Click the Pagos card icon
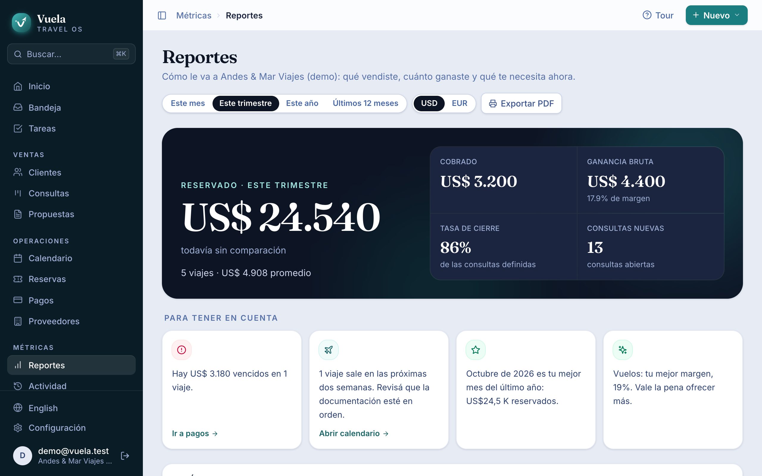The image size is (762, 476). point(18,300)
